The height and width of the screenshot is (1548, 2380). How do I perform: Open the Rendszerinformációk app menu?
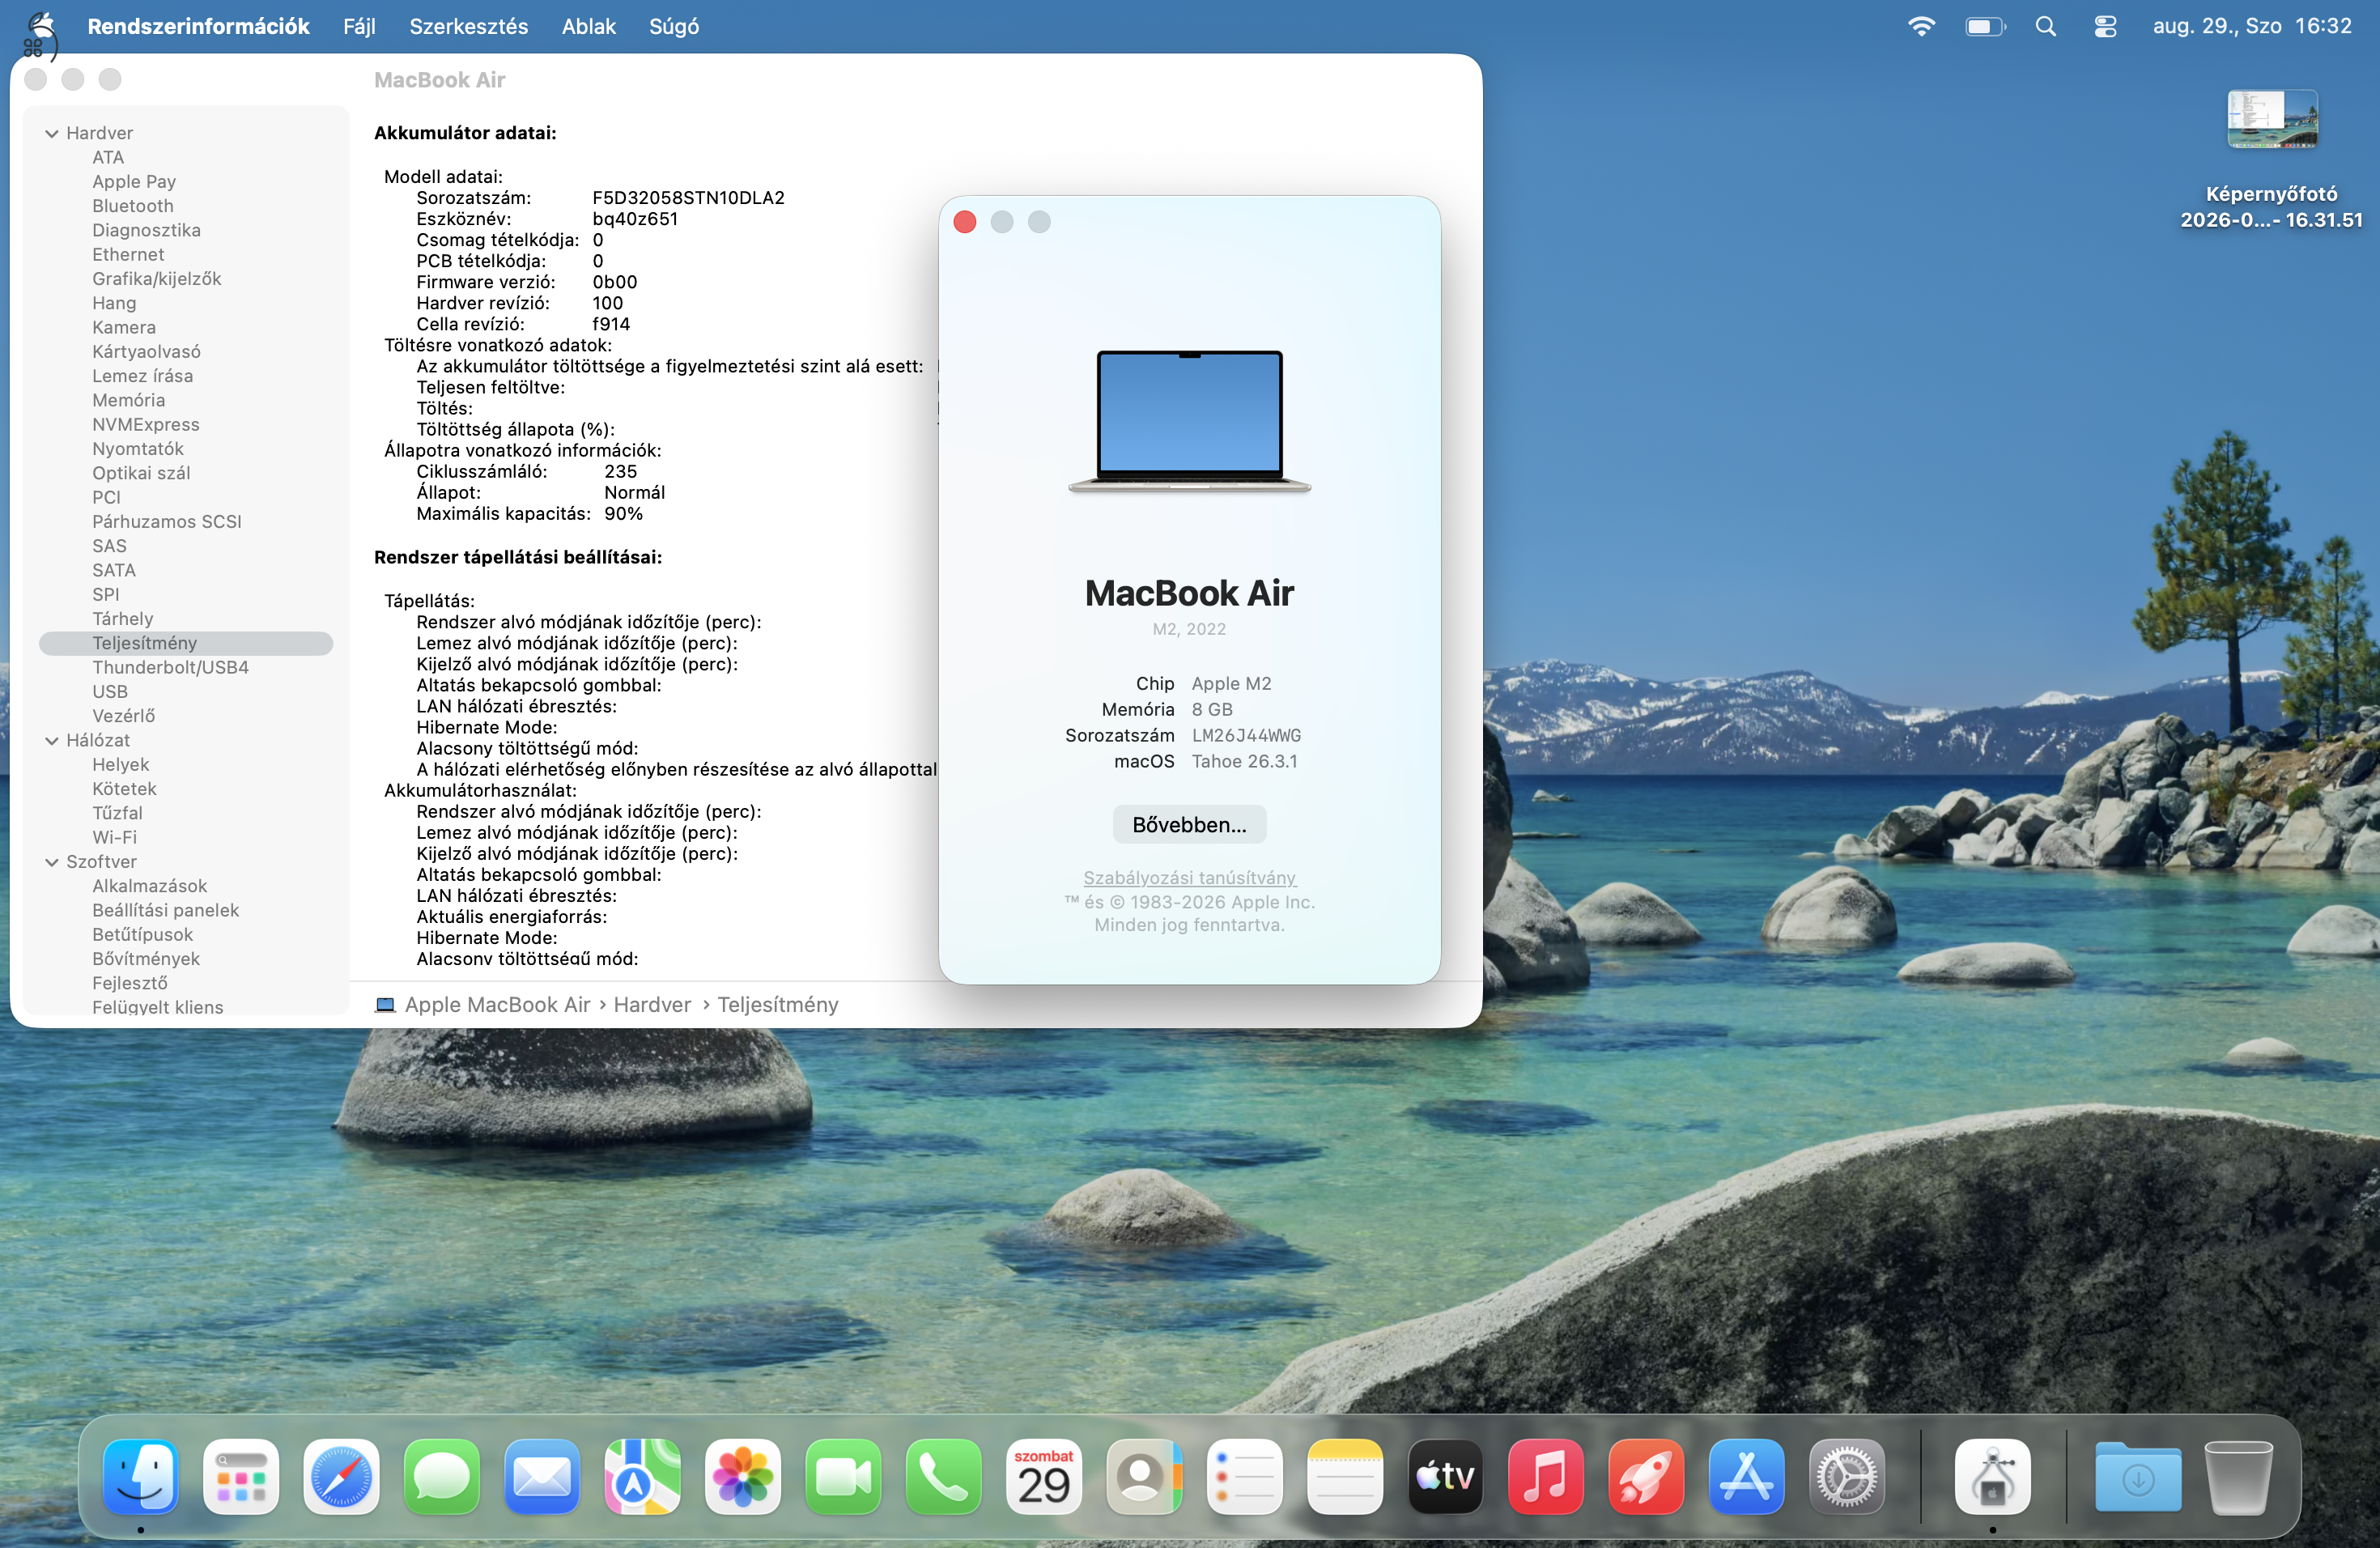point(198,26)
